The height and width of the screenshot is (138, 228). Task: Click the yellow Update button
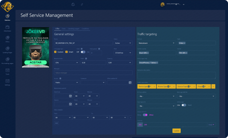pyautogui.click(x=177, y=131)
